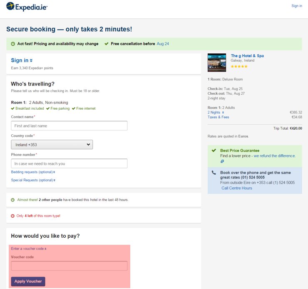This screenshot has height=289, width=308.
Task: Open The g Hotel & Spa link
Action: coord(247,56)
